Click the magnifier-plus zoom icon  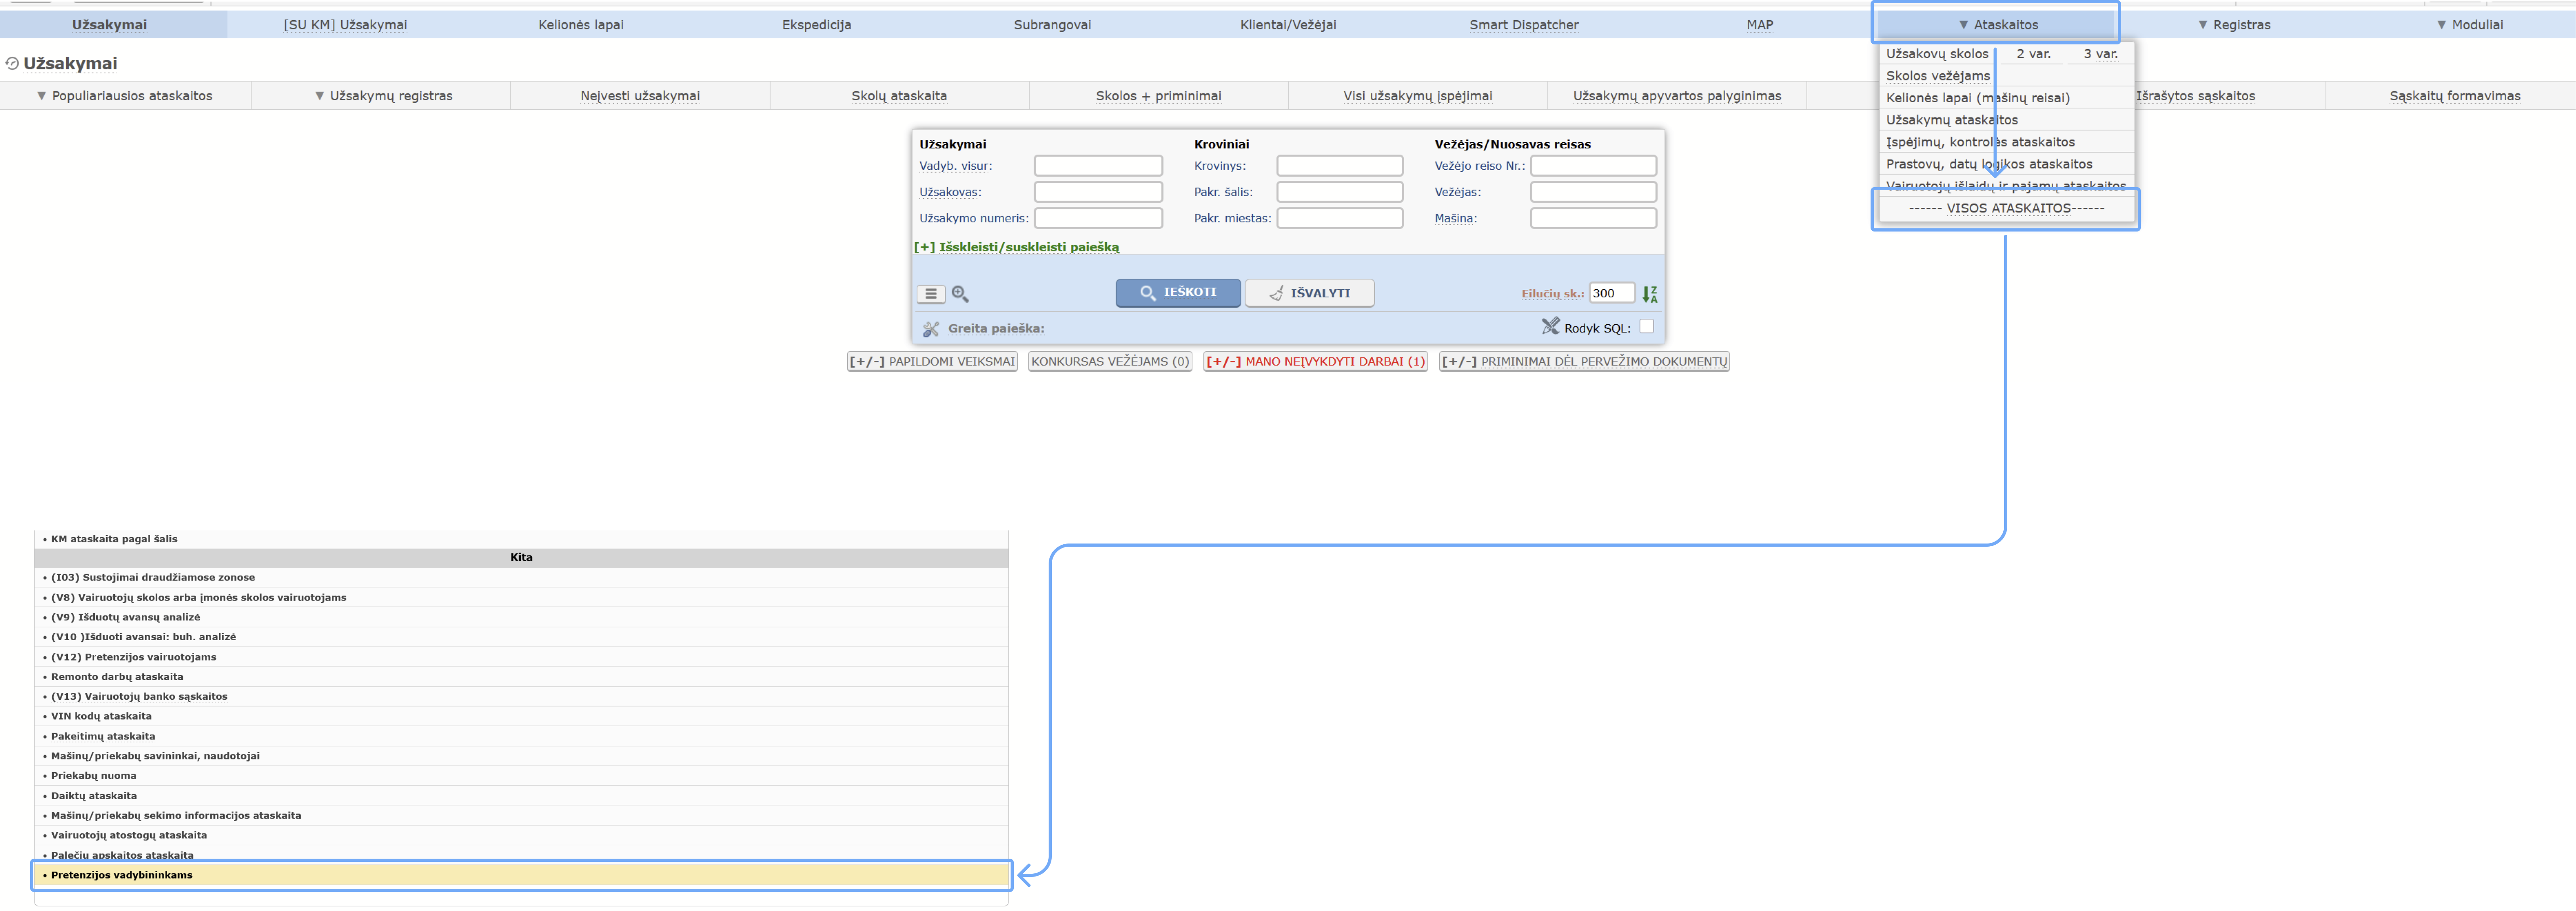point(960,294)
